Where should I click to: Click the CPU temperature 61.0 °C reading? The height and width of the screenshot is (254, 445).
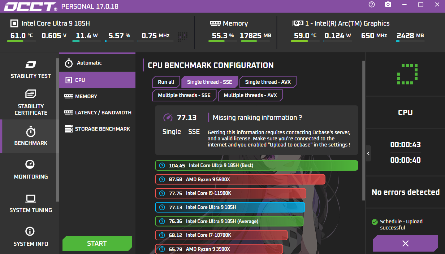[x=22, y=35]
